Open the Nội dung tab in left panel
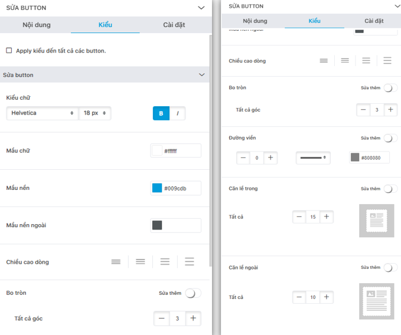The height and width of the screenshot is (335, 401). [x=37, y=25]
